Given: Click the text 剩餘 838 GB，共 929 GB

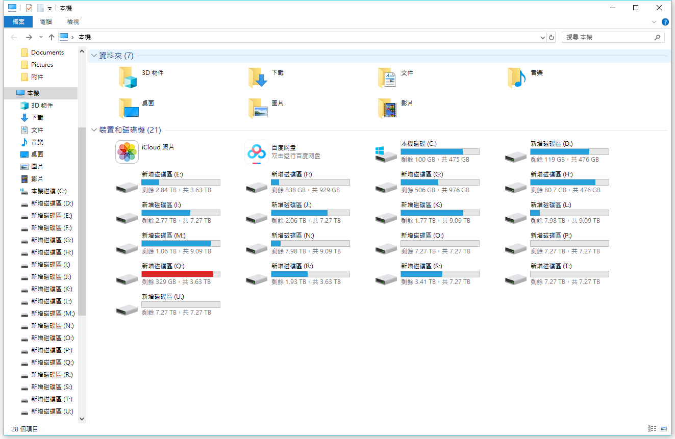Looking at the screenshot, I should pos(306,190).
